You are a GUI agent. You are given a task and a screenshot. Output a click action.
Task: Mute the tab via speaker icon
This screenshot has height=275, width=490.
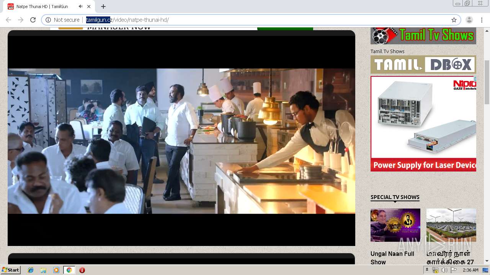coord(81,6)
